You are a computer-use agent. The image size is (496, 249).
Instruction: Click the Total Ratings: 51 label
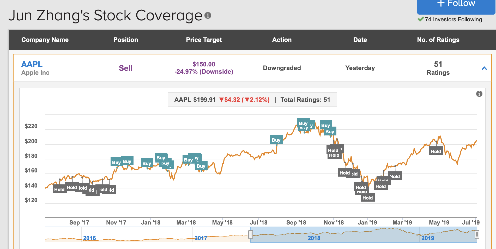(305, 100)
